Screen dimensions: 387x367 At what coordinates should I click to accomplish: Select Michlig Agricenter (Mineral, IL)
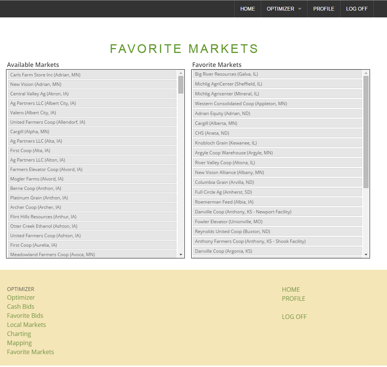(277, 94)
